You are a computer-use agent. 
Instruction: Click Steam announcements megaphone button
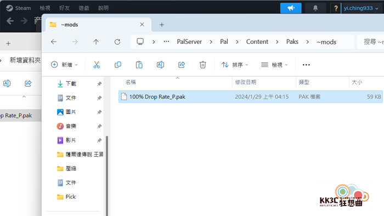(x=291, y=8)
